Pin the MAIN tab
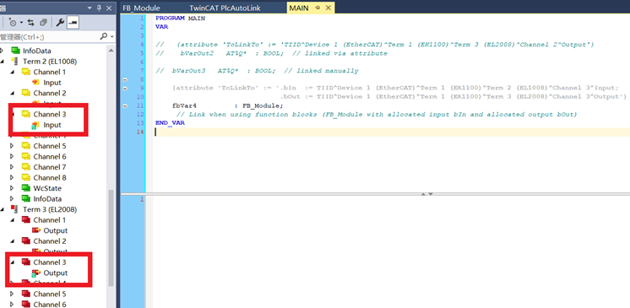 pyautogui.click(x=318, y=8)
